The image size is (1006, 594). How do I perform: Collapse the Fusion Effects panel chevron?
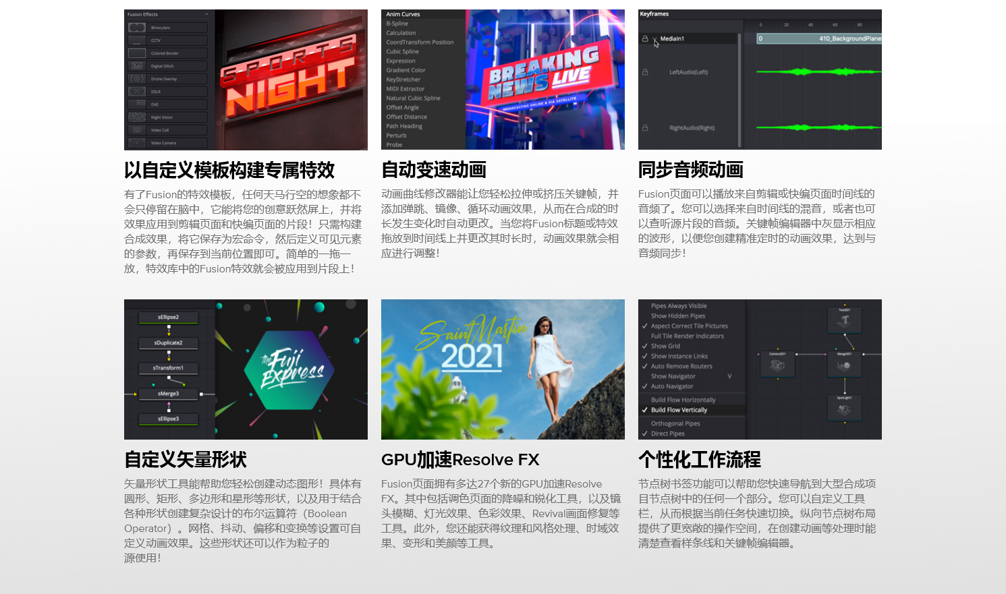(206, 14)
